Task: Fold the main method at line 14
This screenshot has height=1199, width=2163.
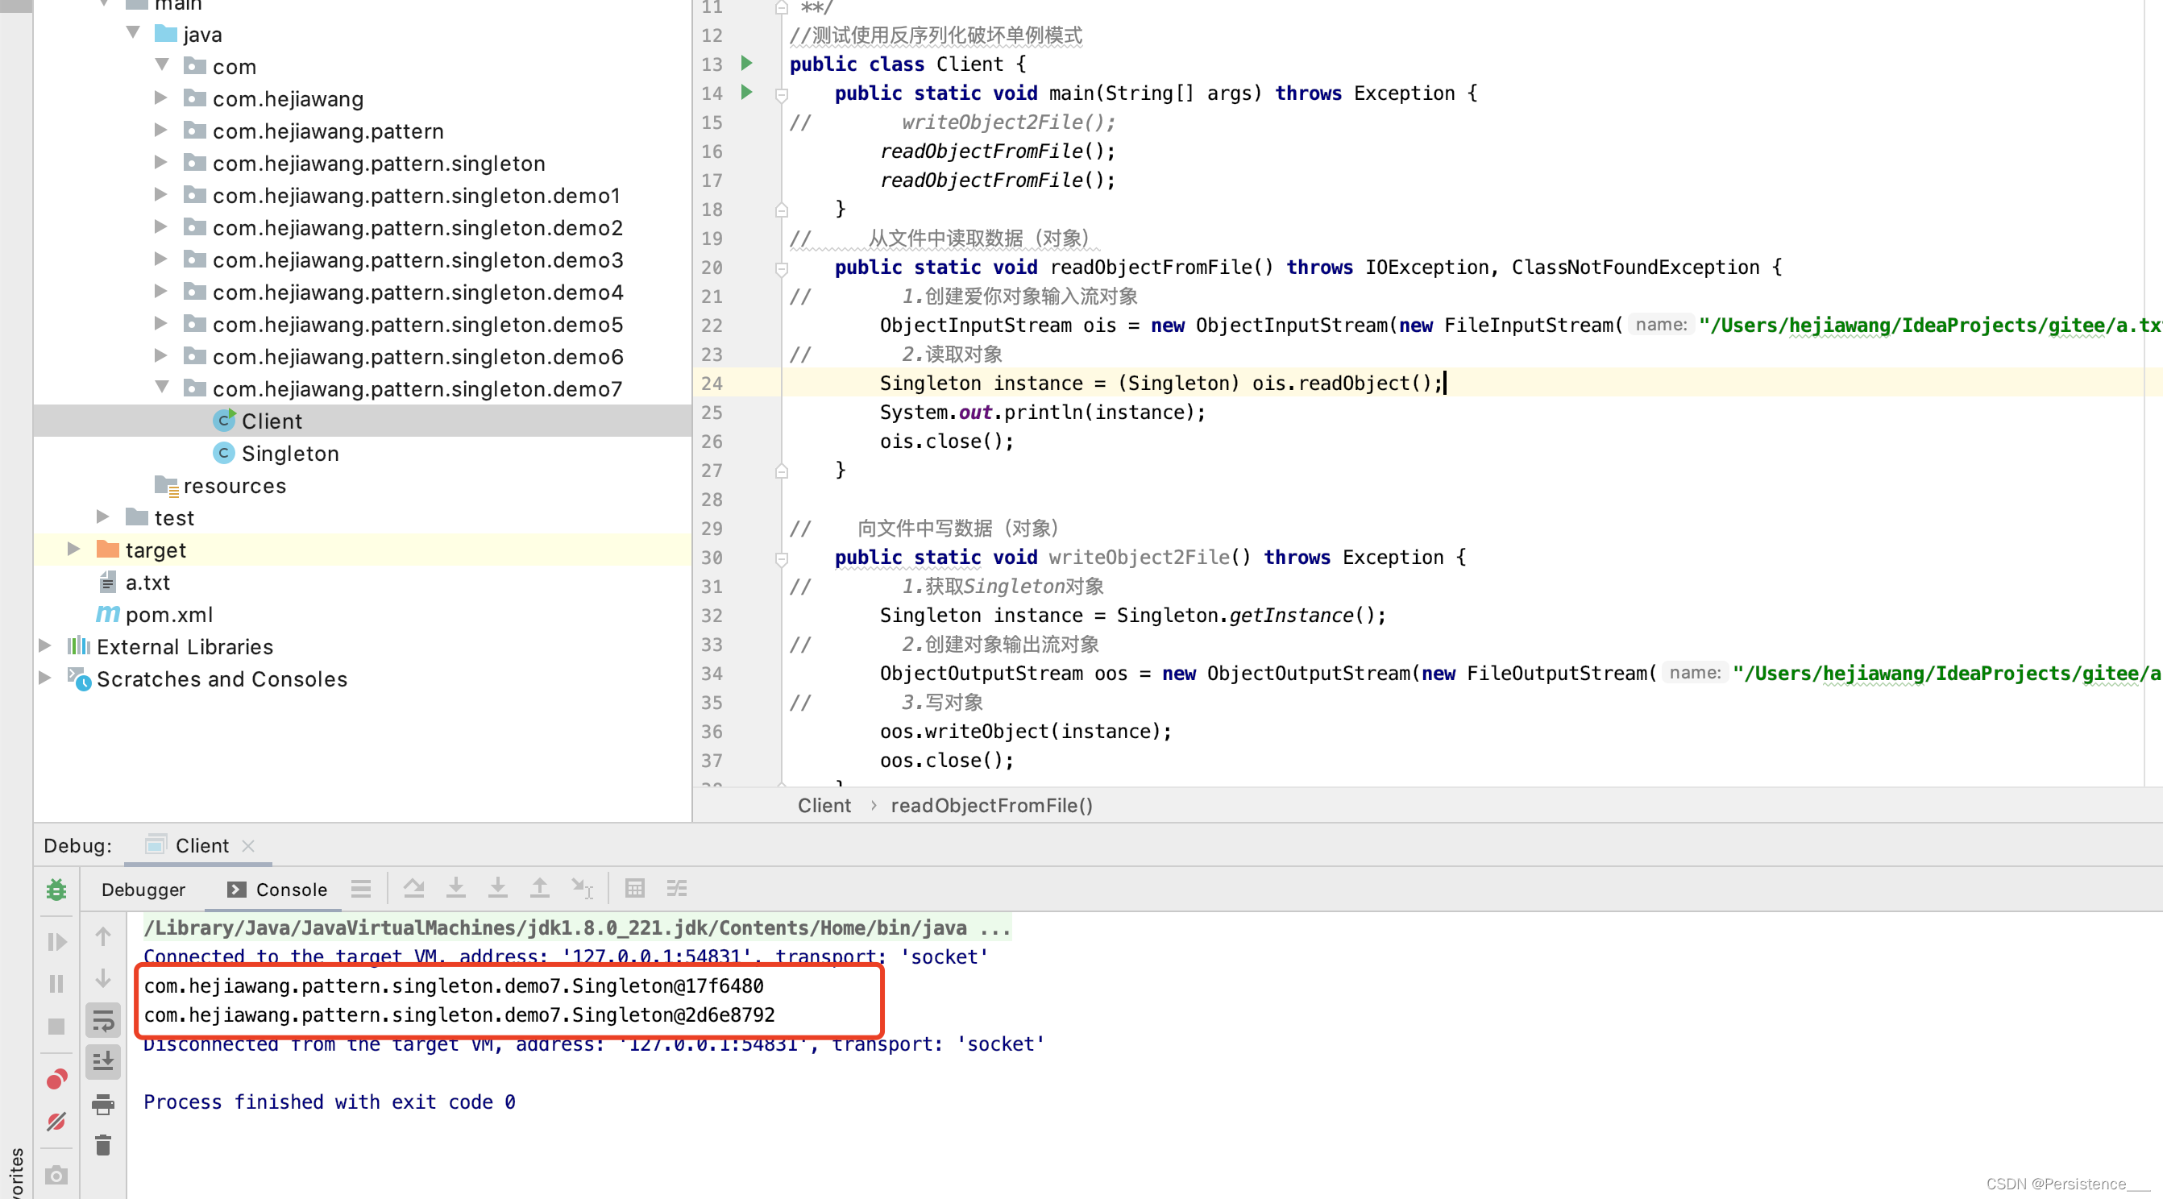Action: pos(781,95)
